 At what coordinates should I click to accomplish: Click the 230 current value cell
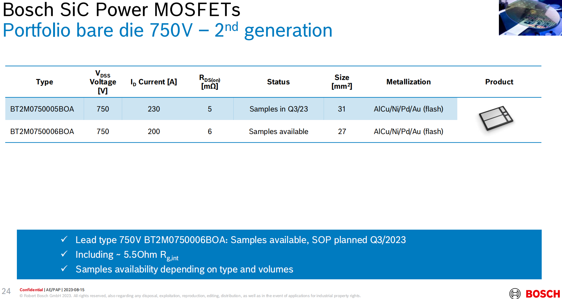click(154, 109)
